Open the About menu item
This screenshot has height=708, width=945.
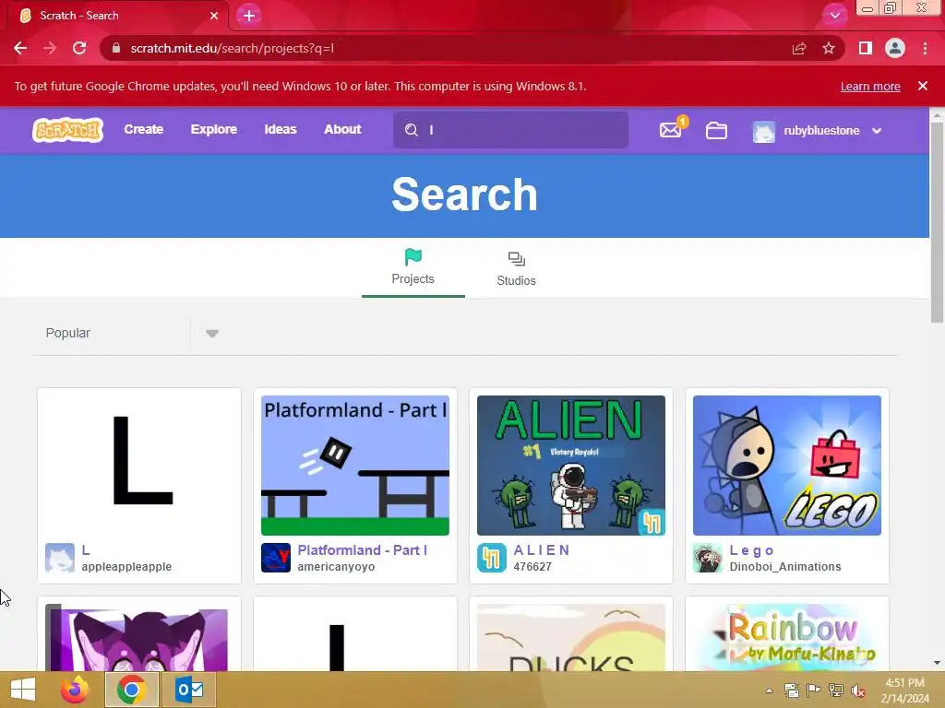(x=342, y=129)
